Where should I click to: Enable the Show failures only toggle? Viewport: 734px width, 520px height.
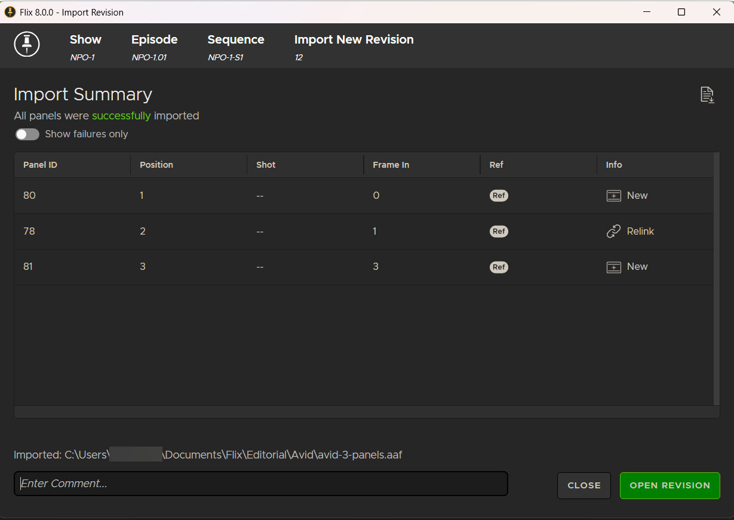(x=27, y=134)
